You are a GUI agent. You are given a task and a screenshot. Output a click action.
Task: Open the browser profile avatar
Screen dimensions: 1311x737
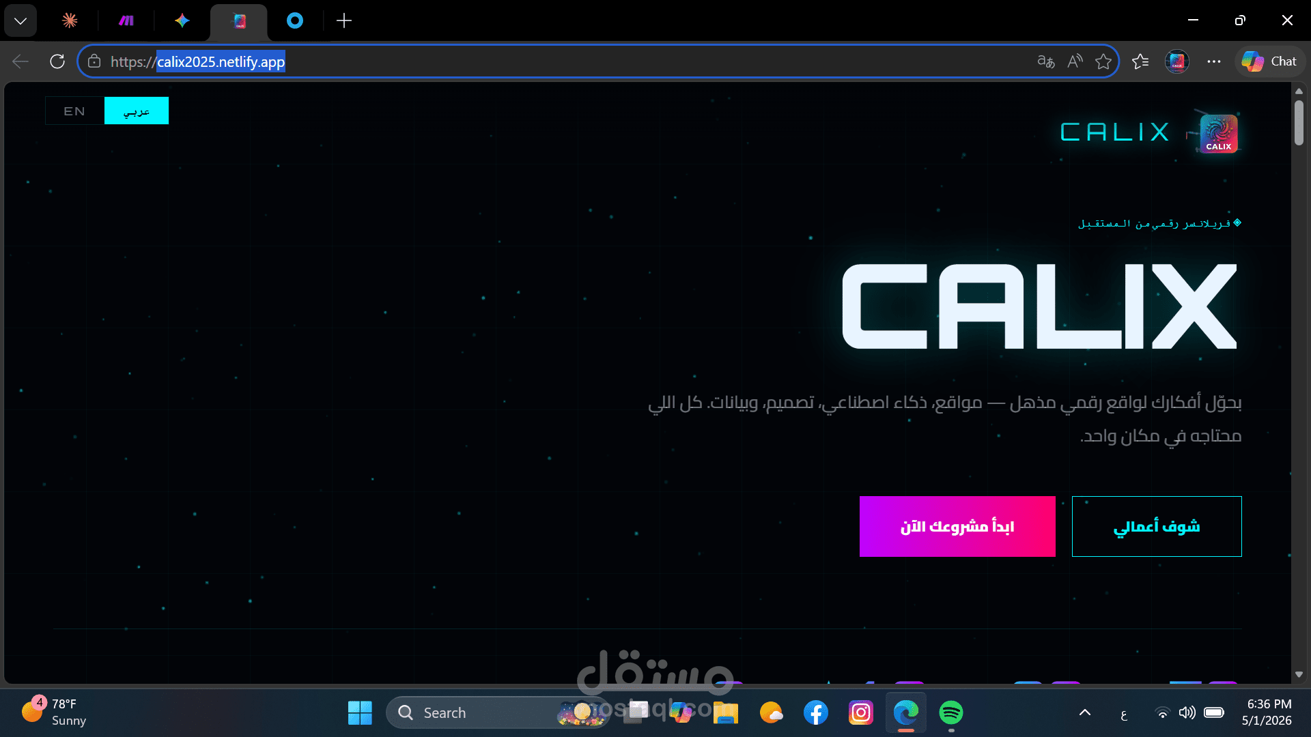tap(1177, 61)
